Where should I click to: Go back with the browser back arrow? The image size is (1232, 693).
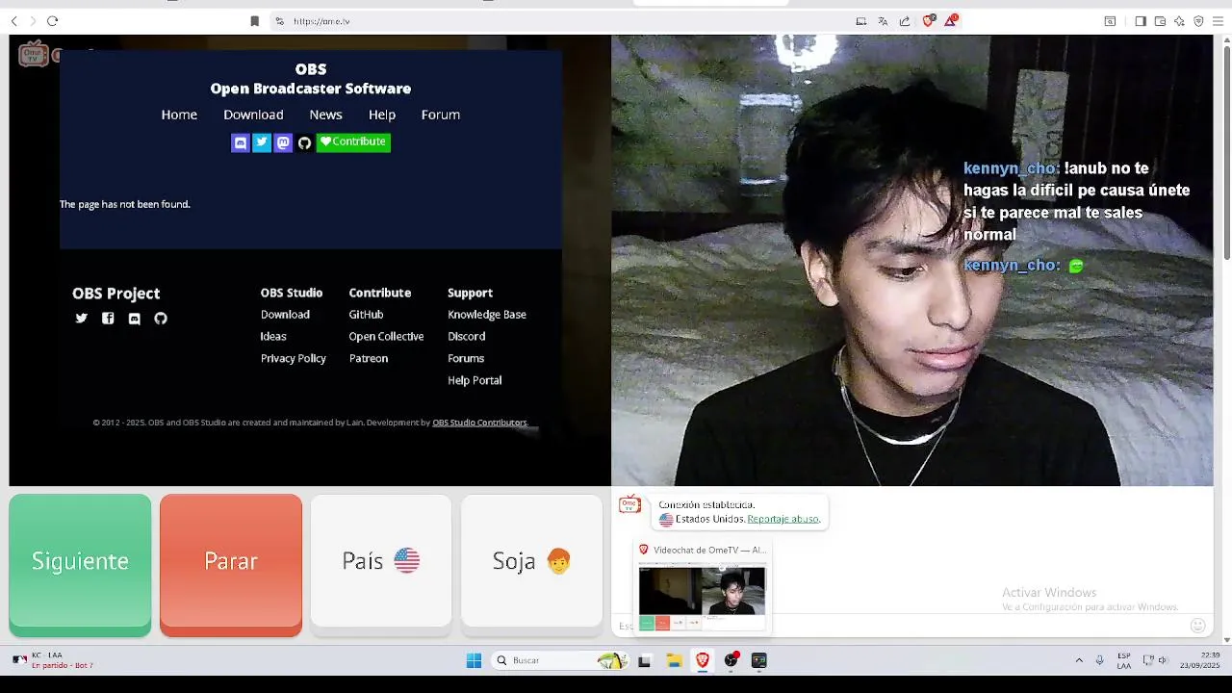[x=13, y=21]
